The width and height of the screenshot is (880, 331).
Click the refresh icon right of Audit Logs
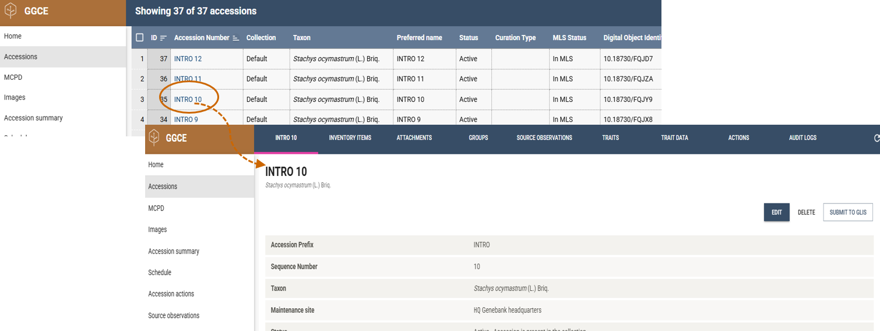877,138
